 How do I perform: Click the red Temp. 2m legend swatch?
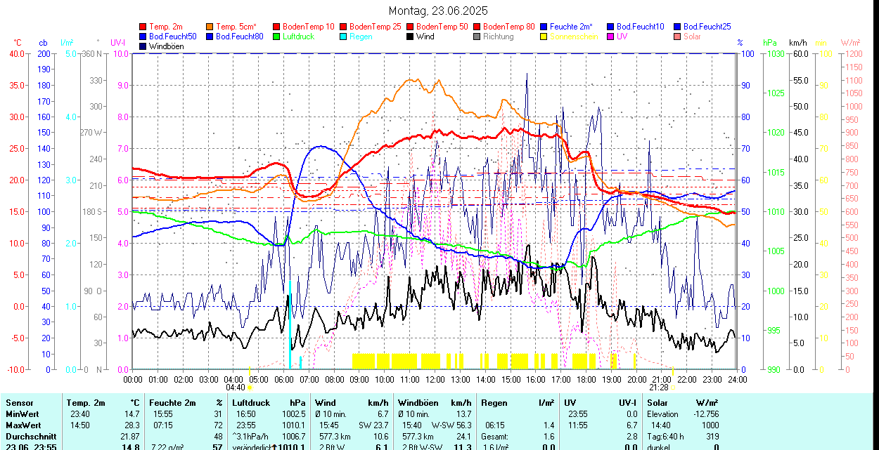(x=143, y=27)
